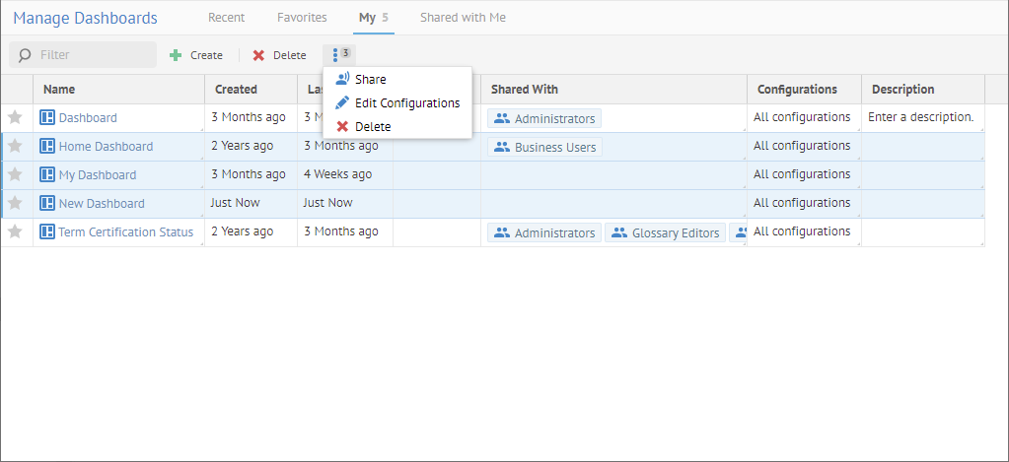The height and width of the screenshot is (462, 1009).
Task: Click the magnifier icon in Filter box
Action: [x=25, y=55]
